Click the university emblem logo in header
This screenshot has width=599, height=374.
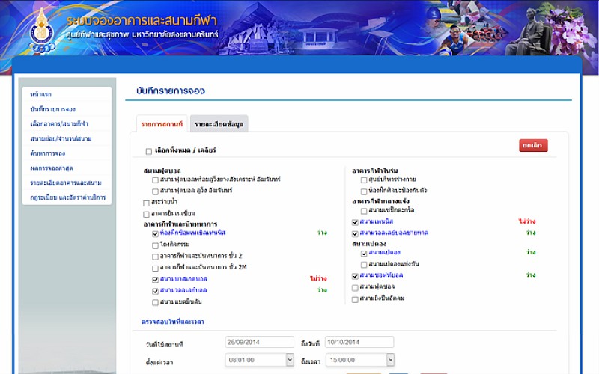42,32
